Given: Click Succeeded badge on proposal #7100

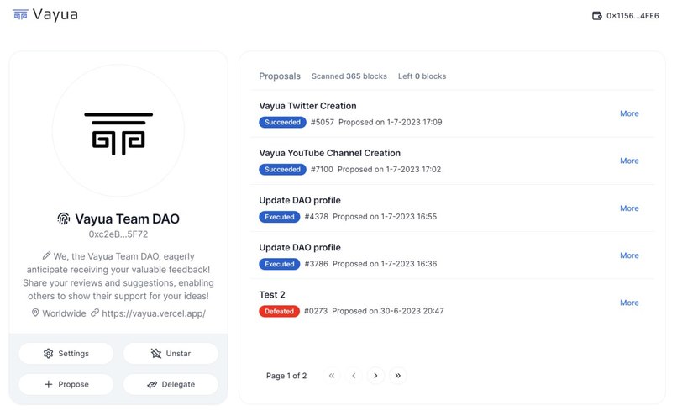Looking at the screenshot, I should point(282,169).
